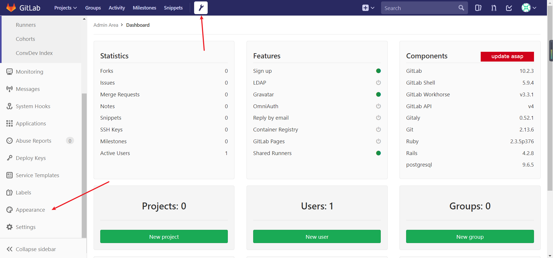Image resolution: width=553 pixels, height=258 pixels.
Task: Click the Deploy Keys key icon
Action: (10, 158)
